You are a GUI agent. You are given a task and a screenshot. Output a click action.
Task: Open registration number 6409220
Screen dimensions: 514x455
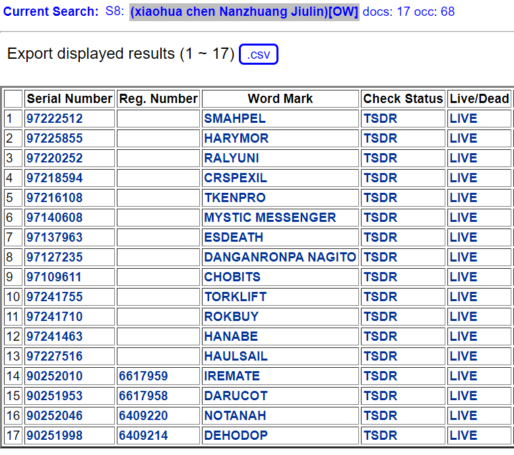coord(143,415)
